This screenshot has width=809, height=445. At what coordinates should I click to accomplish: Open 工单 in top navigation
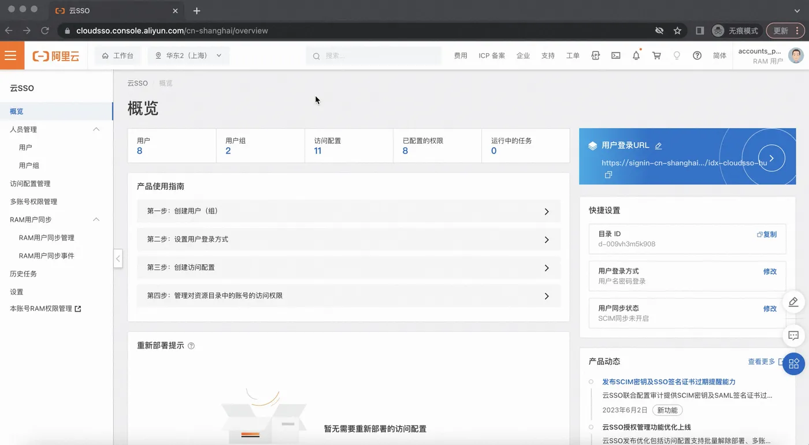pos(573,55)
